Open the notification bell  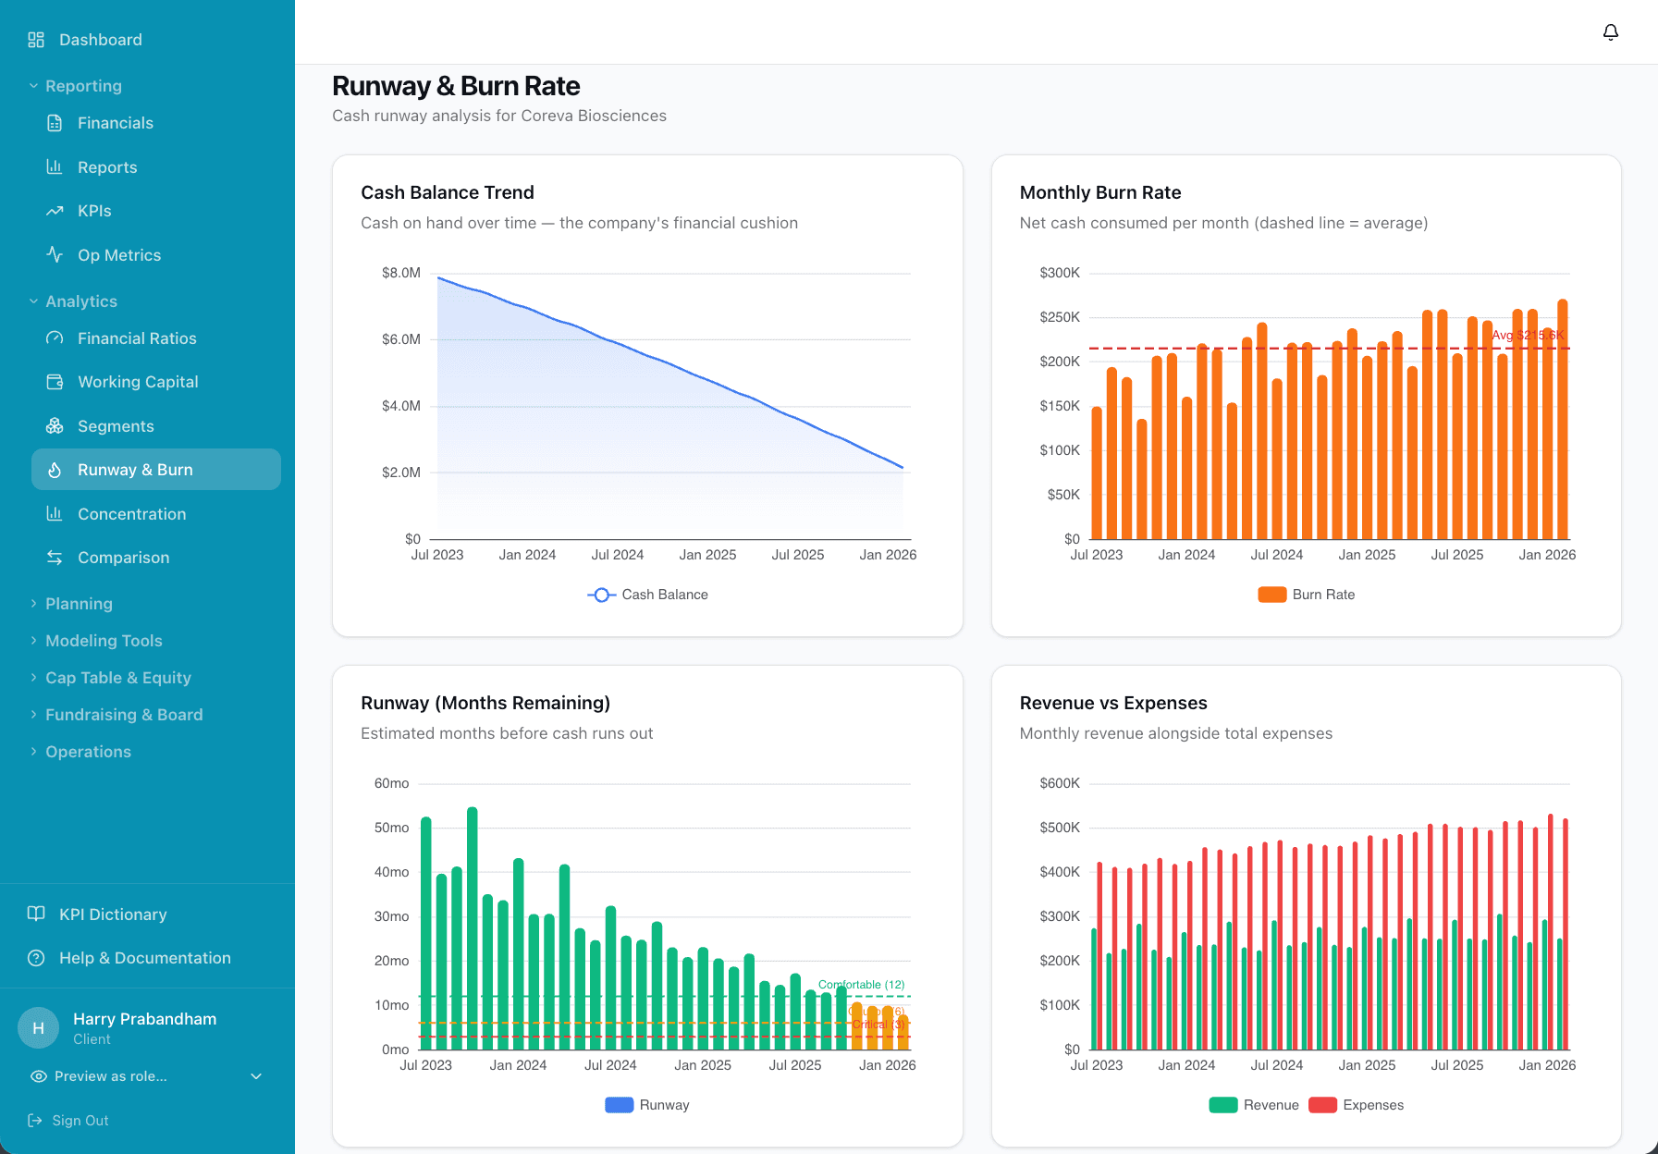click(x=1610, y=31)
